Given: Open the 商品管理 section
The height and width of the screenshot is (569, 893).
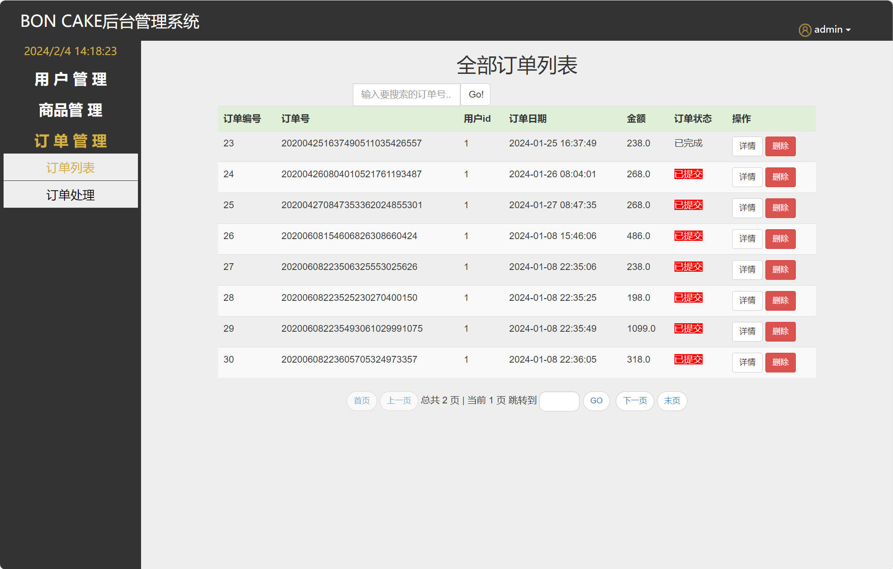Looking at the screenshot, I should (x=70, y=110).
